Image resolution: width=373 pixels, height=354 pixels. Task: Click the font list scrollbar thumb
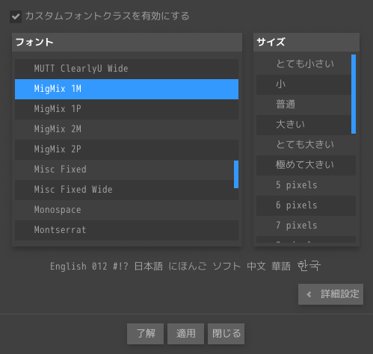point(236,174)
